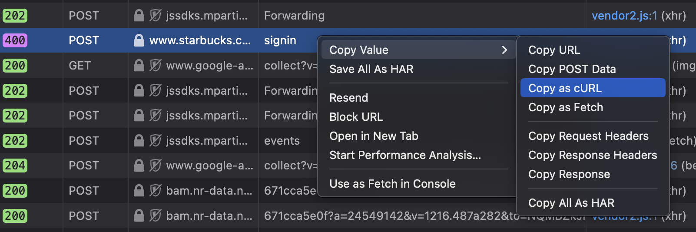This screenshot has height=232, width=696.
Task: Click the 200 status badge on the GET row
Action: coord(15,66)
